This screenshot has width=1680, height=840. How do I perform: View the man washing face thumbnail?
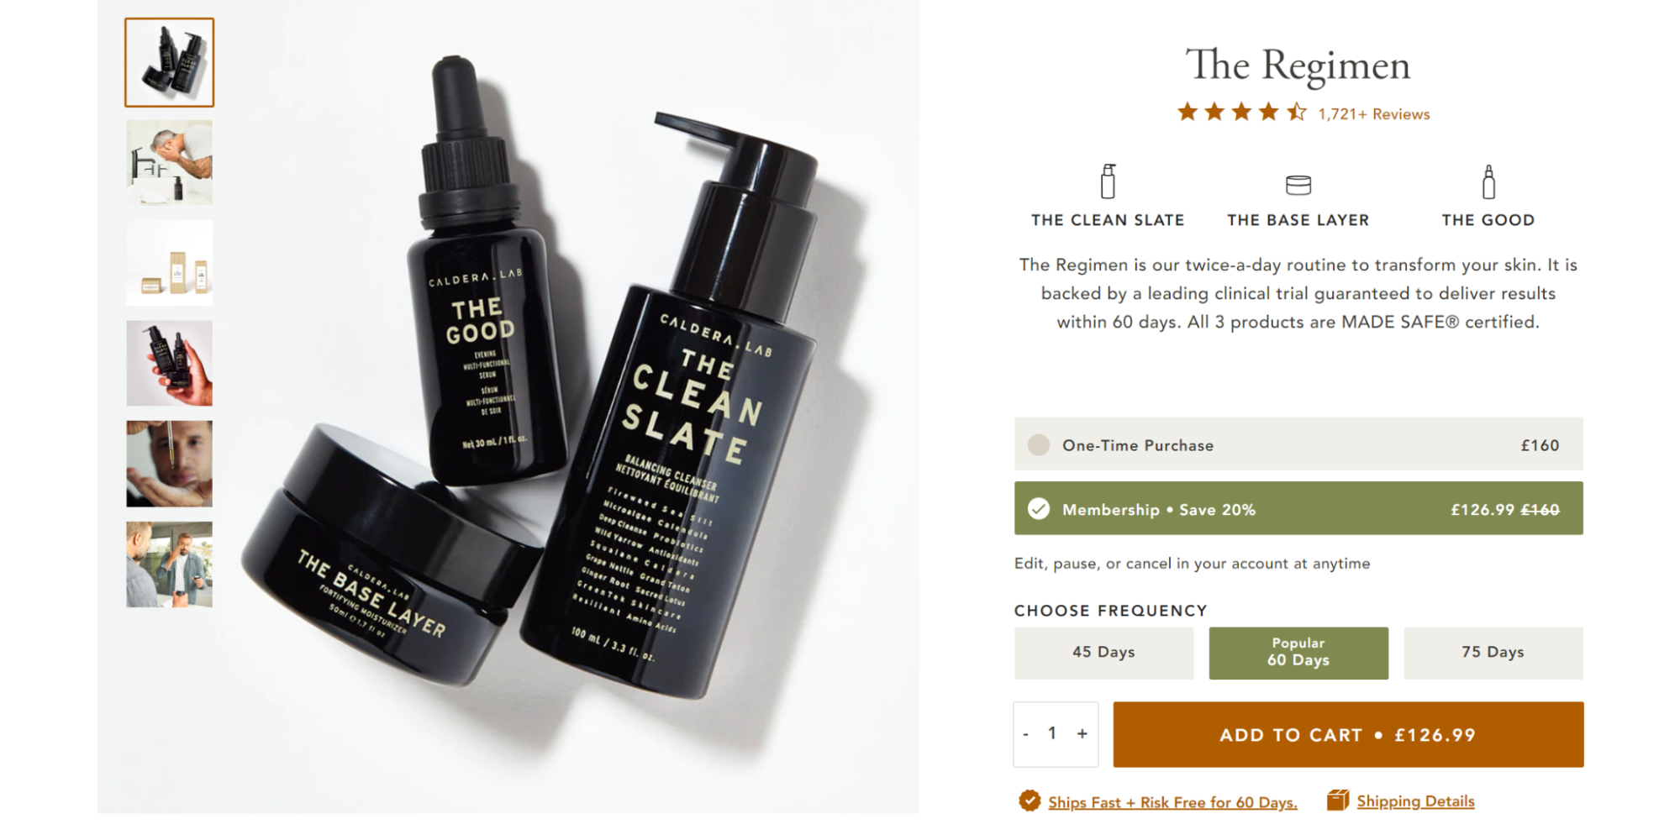[x=170, y=162]
